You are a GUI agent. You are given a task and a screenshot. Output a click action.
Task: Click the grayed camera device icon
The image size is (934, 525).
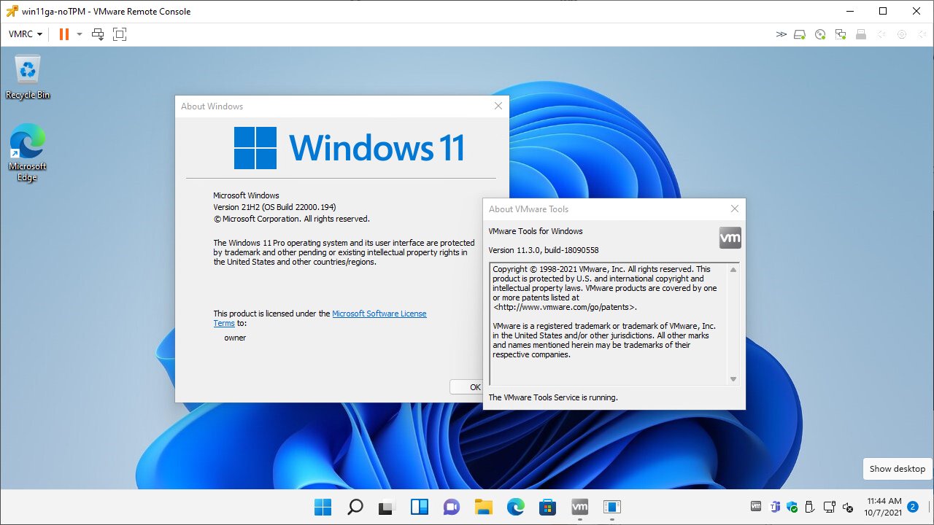pyautogui.click(x=902, y=34)
